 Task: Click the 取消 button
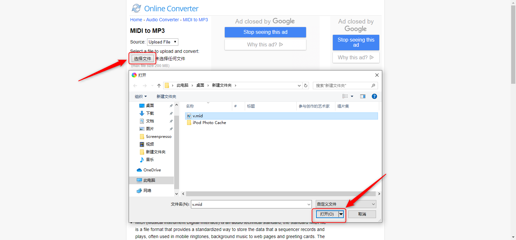click(362, 214)
